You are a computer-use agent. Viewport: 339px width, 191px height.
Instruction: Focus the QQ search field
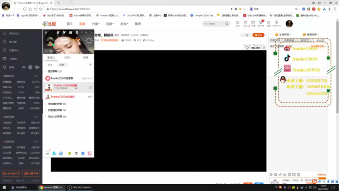pos(68,51)
